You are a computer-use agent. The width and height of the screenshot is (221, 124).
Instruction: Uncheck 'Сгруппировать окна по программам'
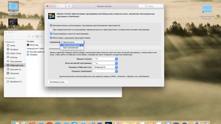pos(51,34)
